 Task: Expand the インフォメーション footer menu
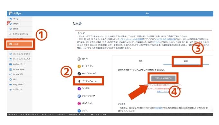29,114
